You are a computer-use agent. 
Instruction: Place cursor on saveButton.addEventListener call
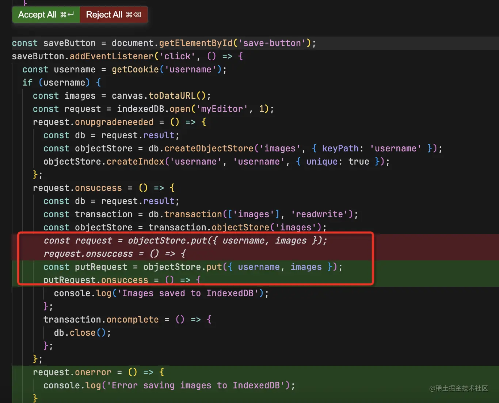pos(83,56)
